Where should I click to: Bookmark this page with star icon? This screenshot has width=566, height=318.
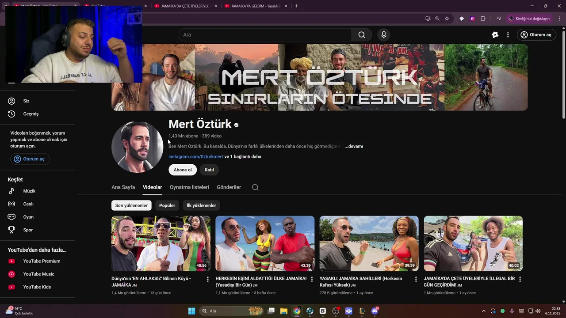pos(447,19)
